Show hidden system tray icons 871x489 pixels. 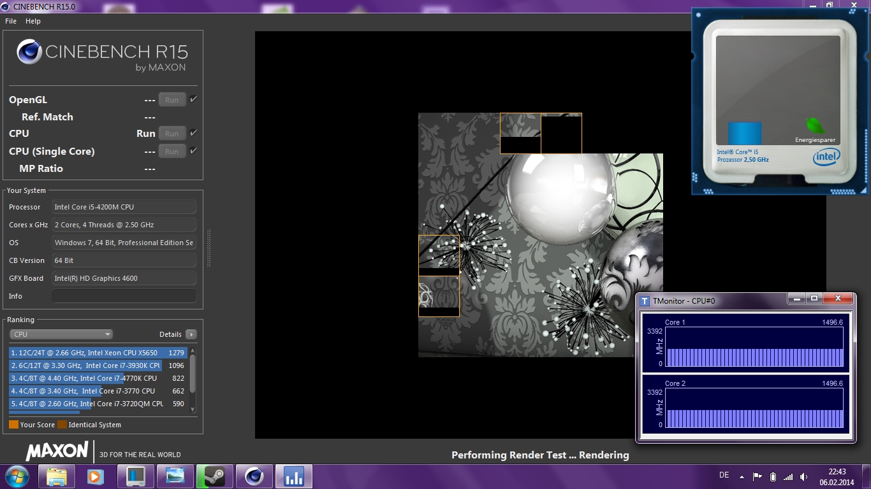tap(742, 476)
